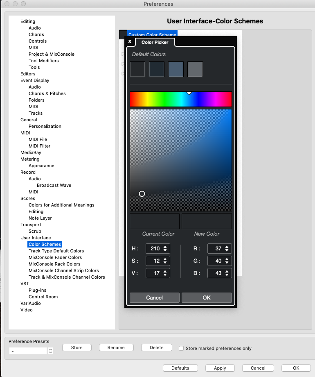
Task: Click the H value stepper arrows
Action: (x=165, y=249)
